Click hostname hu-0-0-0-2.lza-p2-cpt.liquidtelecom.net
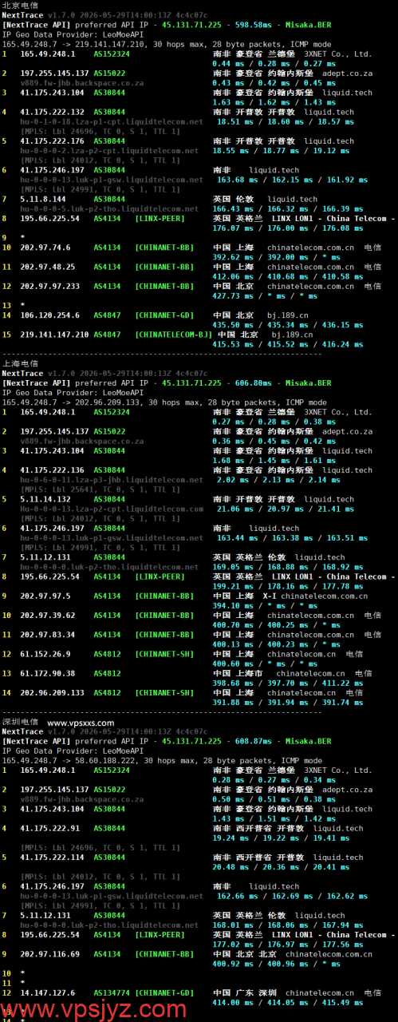Screen dimensions: 398x1022 tap(109, 151)
